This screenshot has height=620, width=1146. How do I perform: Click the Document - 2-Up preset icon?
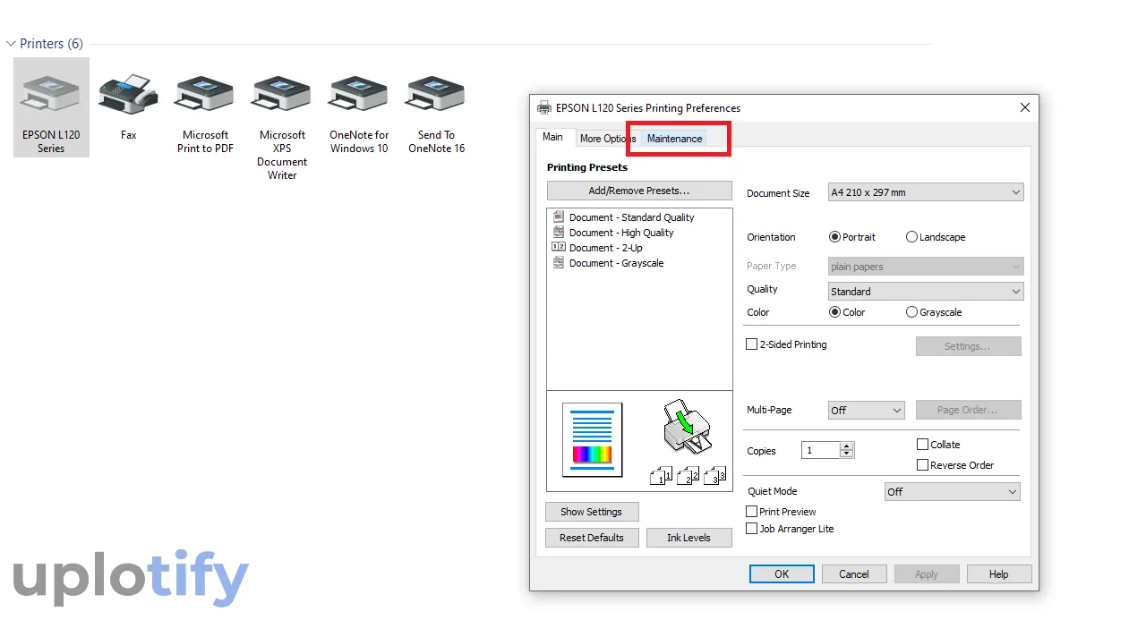click(559, 248)
